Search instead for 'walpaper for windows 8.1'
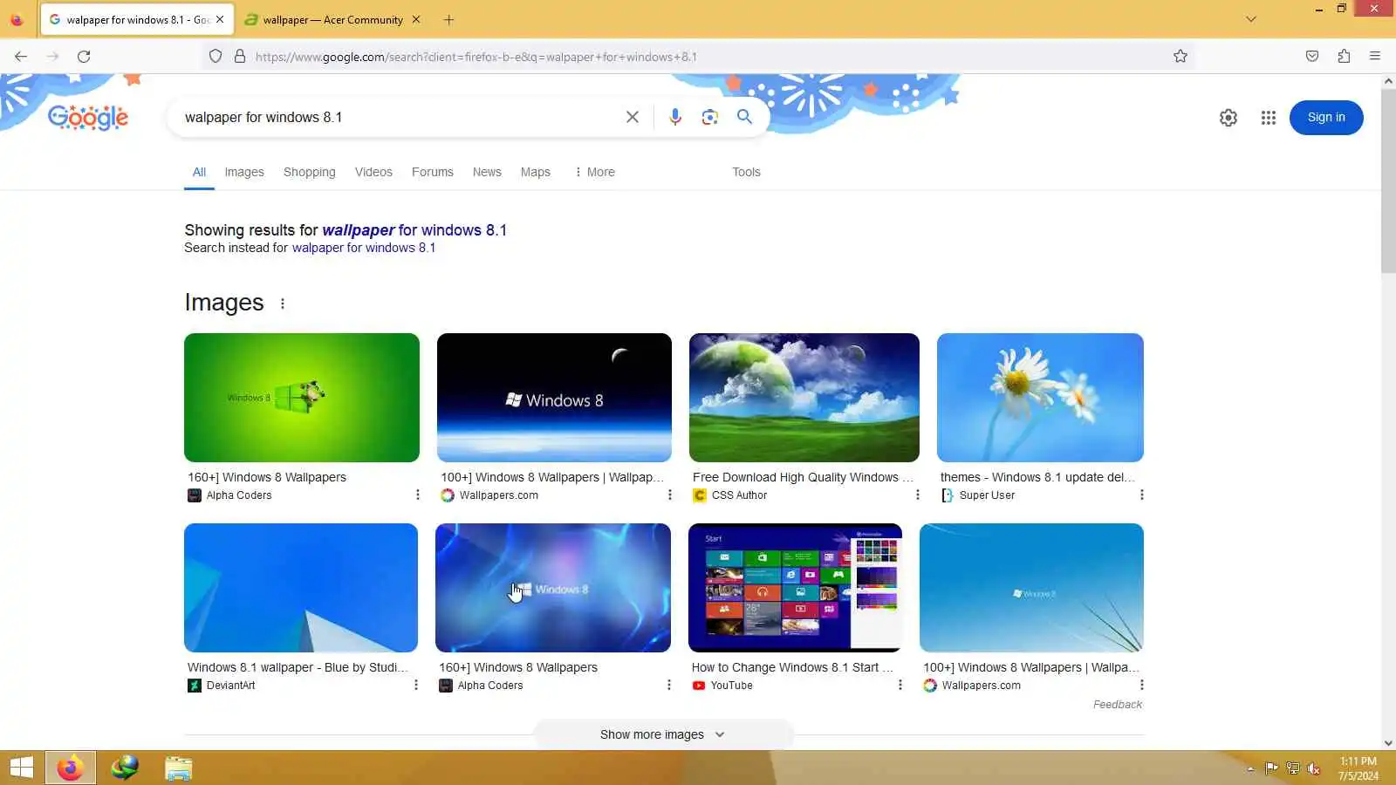Image resolution: width=1396 pixels, height=785 pixels. tap(363, 248)
